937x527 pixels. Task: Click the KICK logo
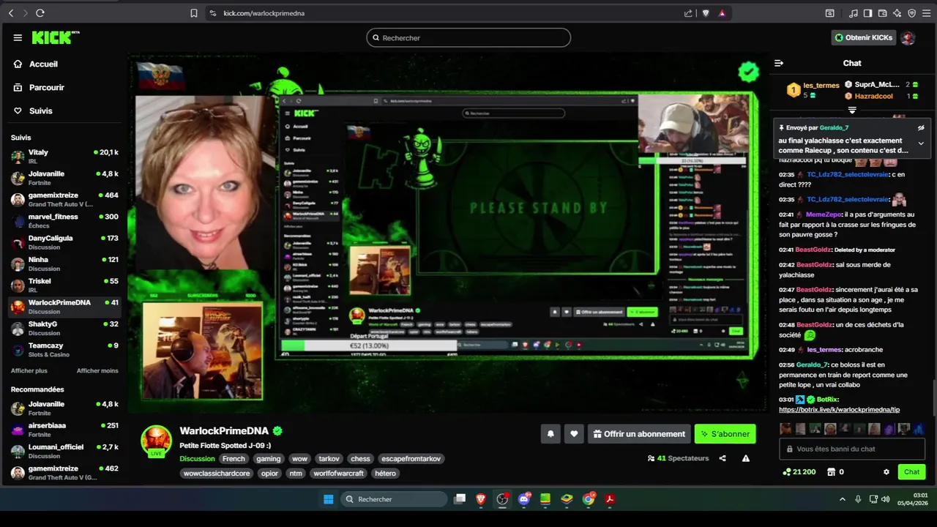(56, 37)
